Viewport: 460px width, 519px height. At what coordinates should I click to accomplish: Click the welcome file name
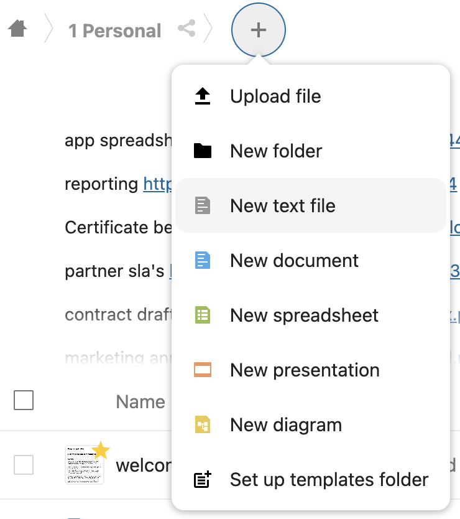[x=143, y=465]
